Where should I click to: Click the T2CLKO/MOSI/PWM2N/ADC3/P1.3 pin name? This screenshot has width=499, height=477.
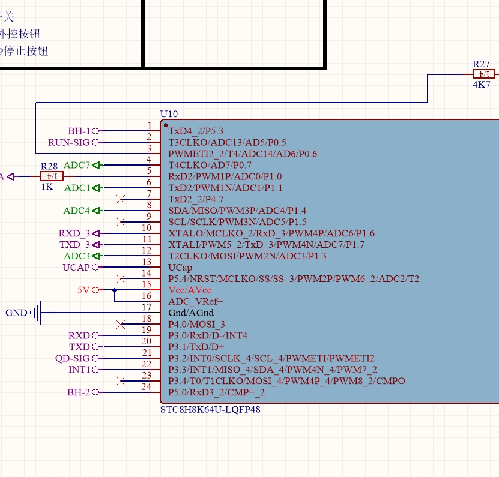click(x=247, y=256)
